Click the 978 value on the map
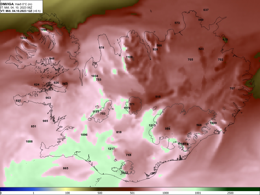This screenshot has height=195, width=260. point(101,48)
